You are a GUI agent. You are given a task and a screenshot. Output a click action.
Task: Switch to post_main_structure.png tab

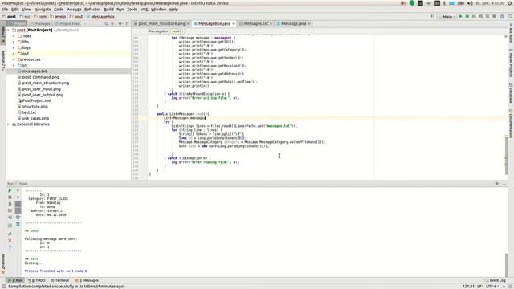coord(162,23)
